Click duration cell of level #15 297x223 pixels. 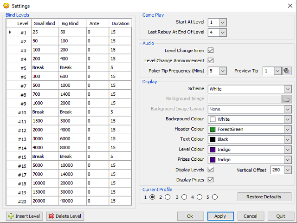click(120, 156)
